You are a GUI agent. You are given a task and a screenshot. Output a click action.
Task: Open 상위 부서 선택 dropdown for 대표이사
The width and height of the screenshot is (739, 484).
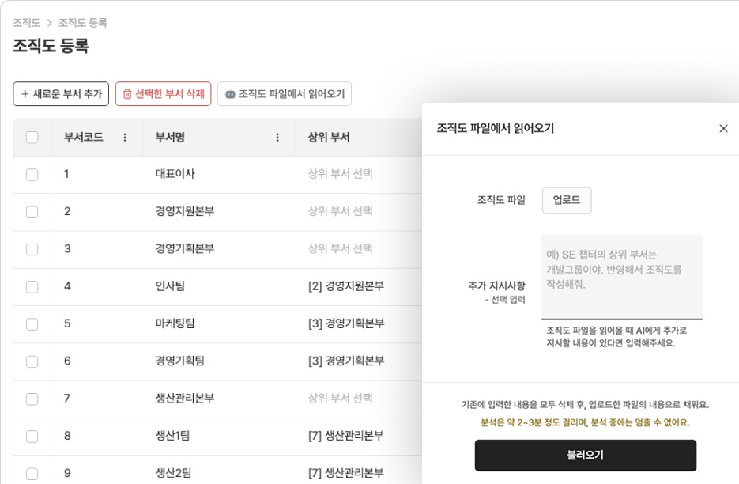[340, 174]
